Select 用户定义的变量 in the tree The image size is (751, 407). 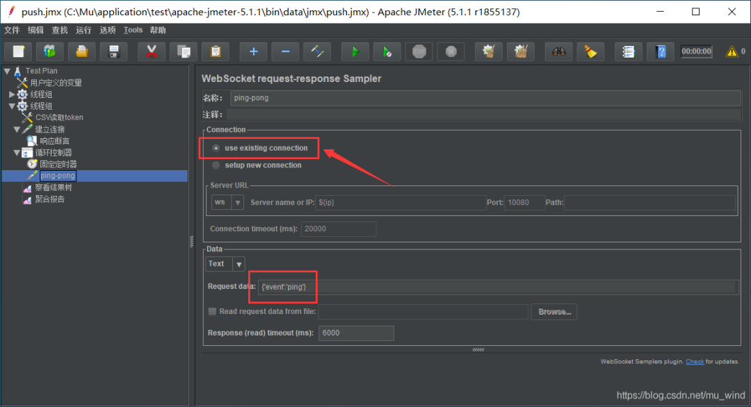pyautogui.click(x=56, y=83)
